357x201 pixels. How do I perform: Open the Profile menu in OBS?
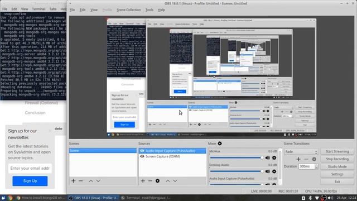pos(107,10)
